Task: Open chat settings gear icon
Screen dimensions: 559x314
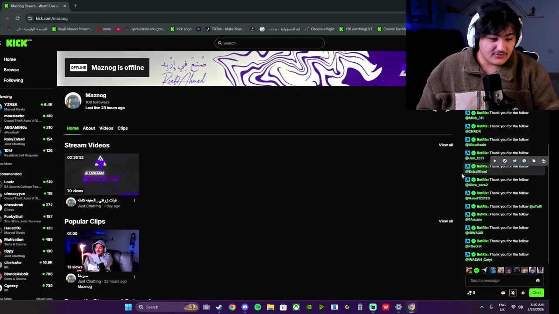Action: pyautogui.click(x=523, y=293)
